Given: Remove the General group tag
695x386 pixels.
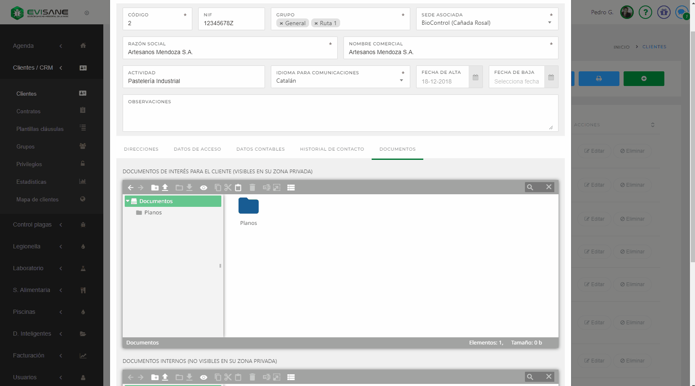Looking at the screenshot, I should (281, 23).
